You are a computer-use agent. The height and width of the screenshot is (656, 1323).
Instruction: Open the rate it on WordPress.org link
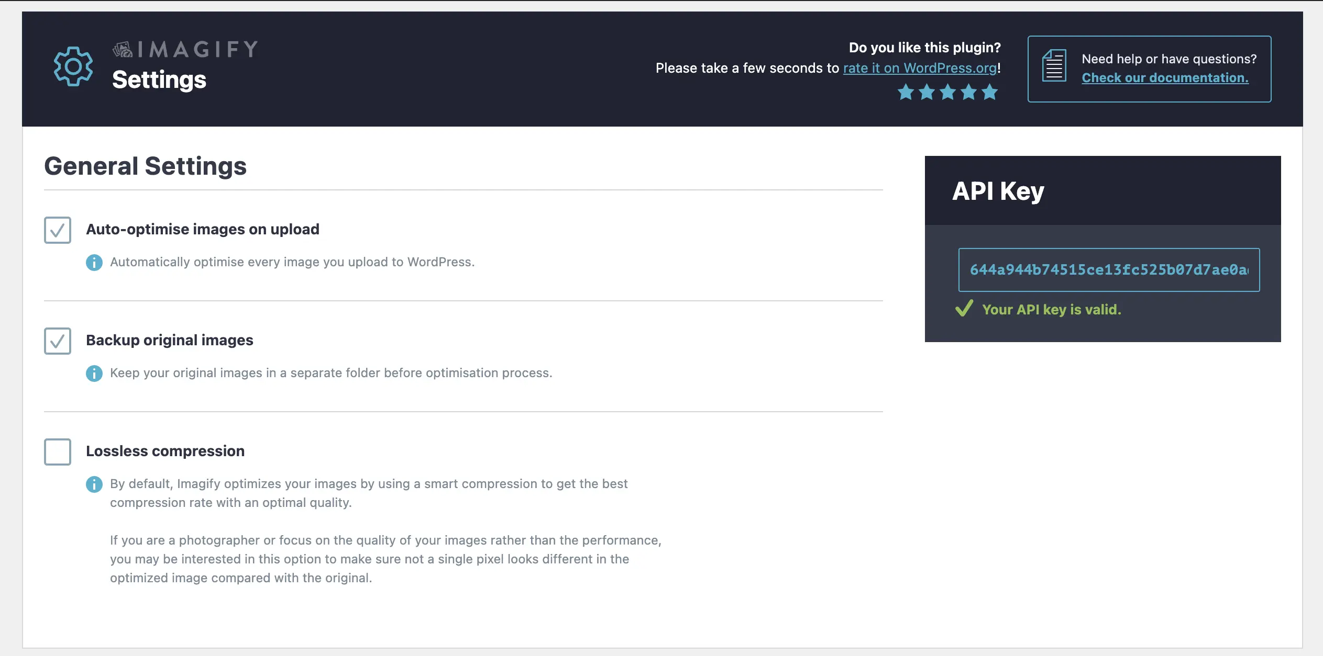(920, 68)
